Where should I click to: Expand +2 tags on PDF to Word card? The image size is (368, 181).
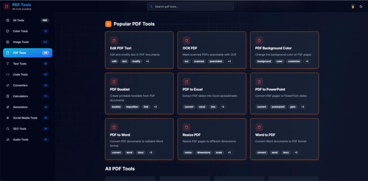151,152
